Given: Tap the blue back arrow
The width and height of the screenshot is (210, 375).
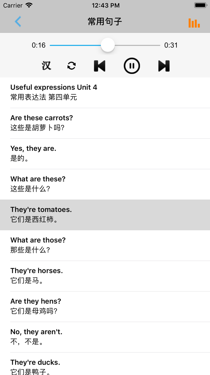Looking at the screenshot, I should coord(18,22).
